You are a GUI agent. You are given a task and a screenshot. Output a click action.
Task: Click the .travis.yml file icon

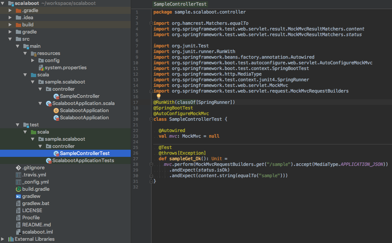tap(18, 175)
